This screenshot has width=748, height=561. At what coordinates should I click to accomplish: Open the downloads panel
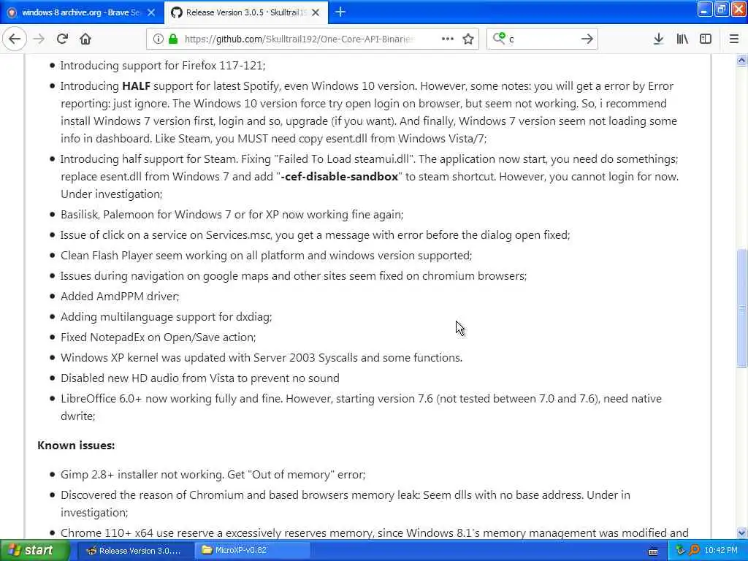[x=658, y=39]
